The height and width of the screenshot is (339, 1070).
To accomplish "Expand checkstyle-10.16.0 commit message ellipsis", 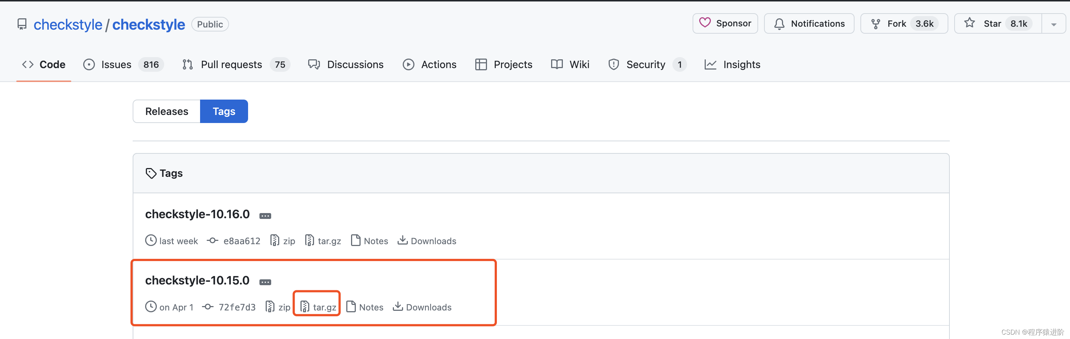I will click(x=265, y=215).
